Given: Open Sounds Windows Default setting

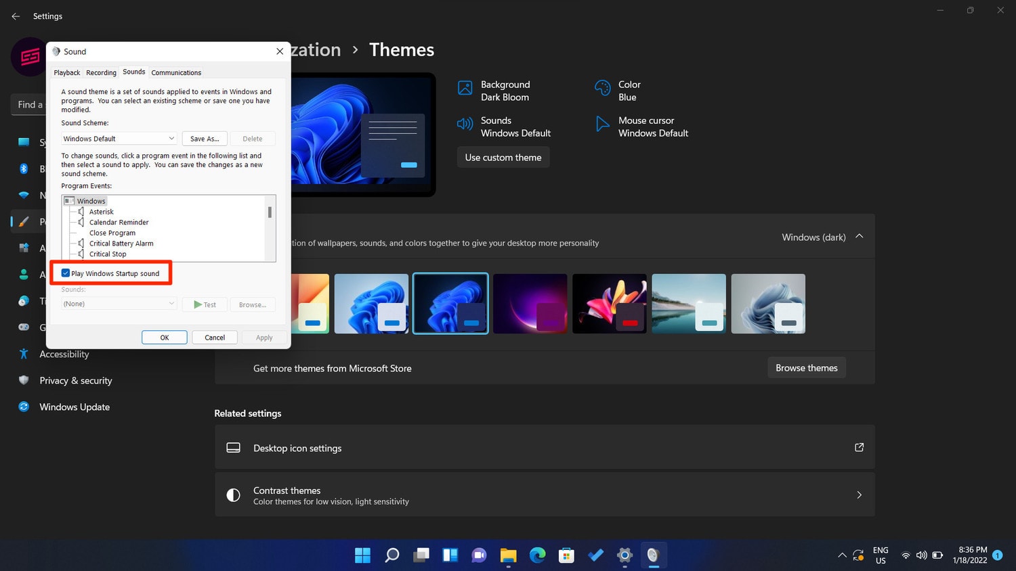Looking at the screenshot, I should pos(505,127).
